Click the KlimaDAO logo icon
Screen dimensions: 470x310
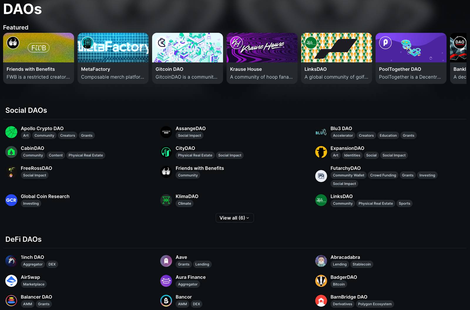[x=166, y=200]
